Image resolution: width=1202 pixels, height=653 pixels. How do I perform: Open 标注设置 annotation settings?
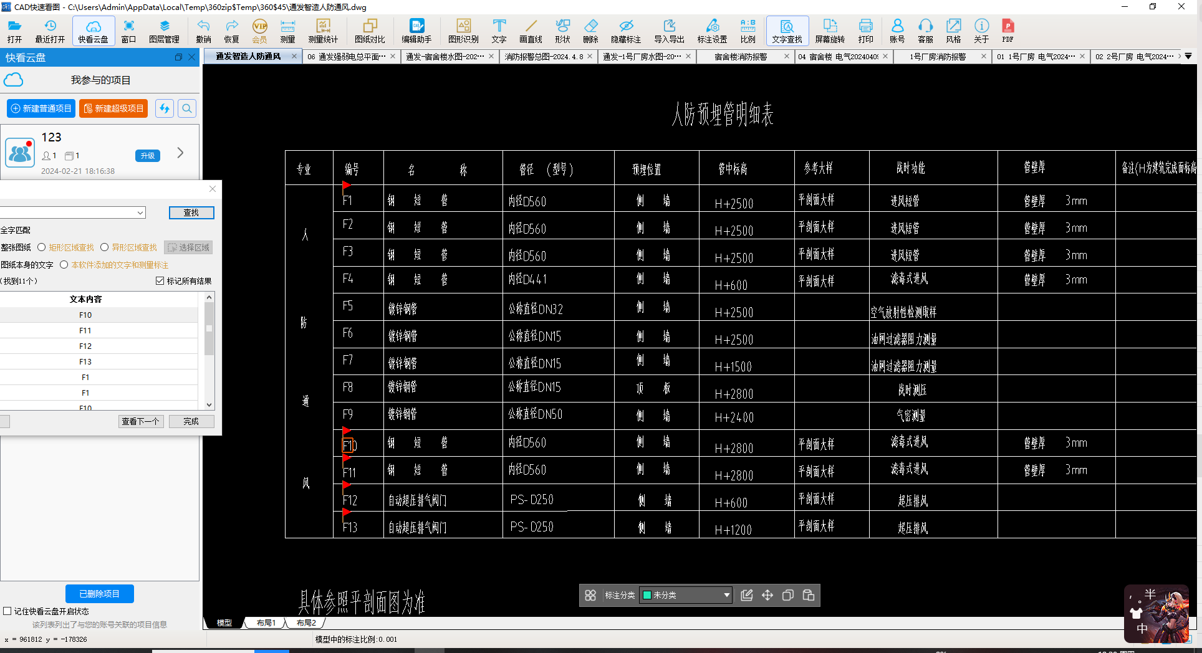pos(712,31)
